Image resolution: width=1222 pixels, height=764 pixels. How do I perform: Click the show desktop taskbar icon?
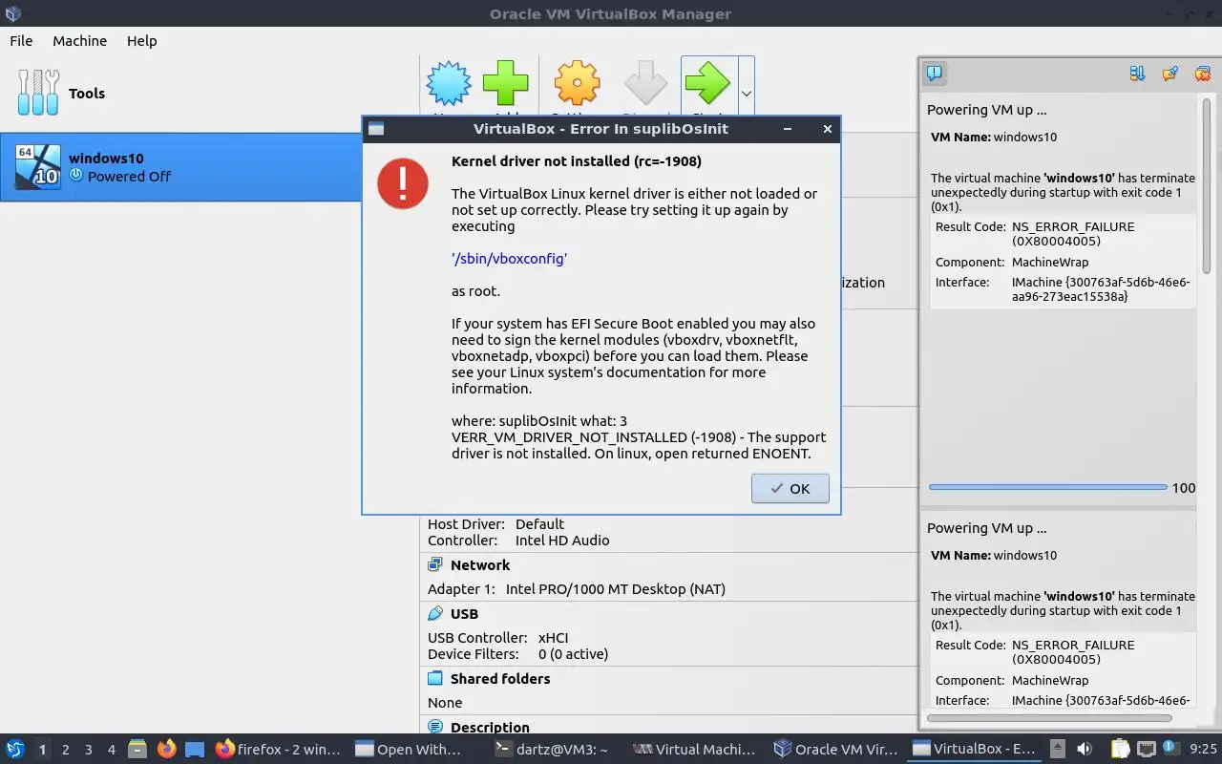coord(195,749)
